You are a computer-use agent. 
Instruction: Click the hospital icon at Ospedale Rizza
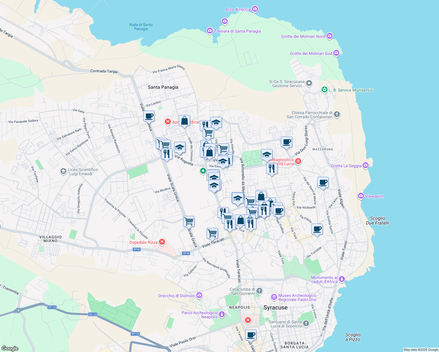pos(162,241)
